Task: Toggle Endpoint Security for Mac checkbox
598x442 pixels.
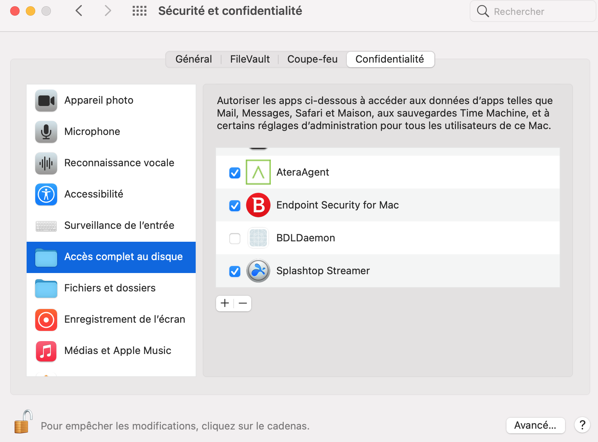Action: pyautogui.click(x=235, y=205)
